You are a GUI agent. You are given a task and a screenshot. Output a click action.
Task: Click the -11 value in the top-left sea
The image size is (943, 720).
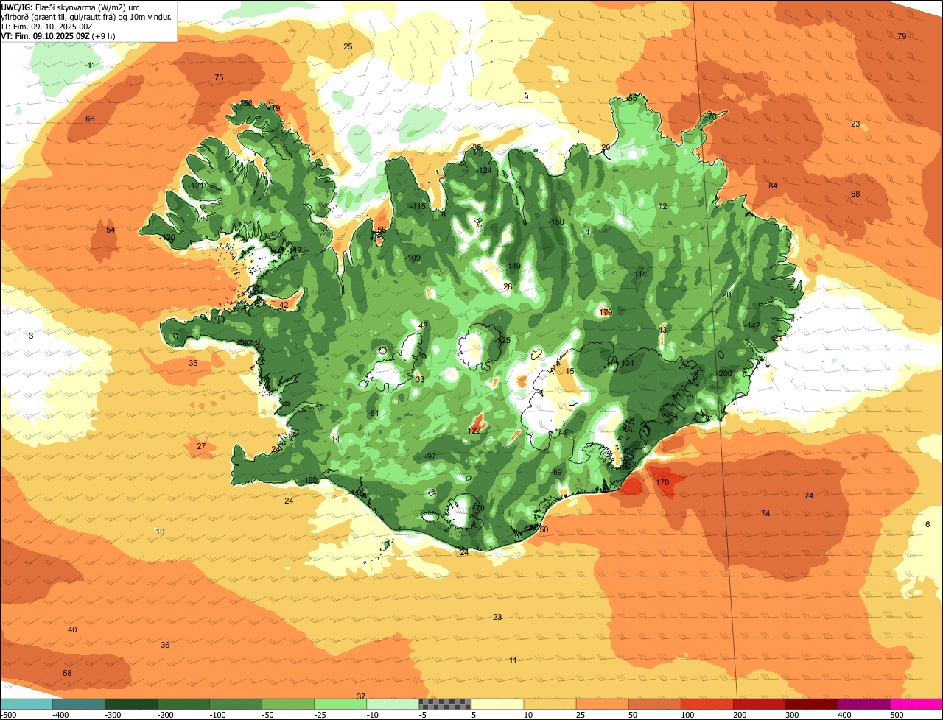tap(90, 66)
